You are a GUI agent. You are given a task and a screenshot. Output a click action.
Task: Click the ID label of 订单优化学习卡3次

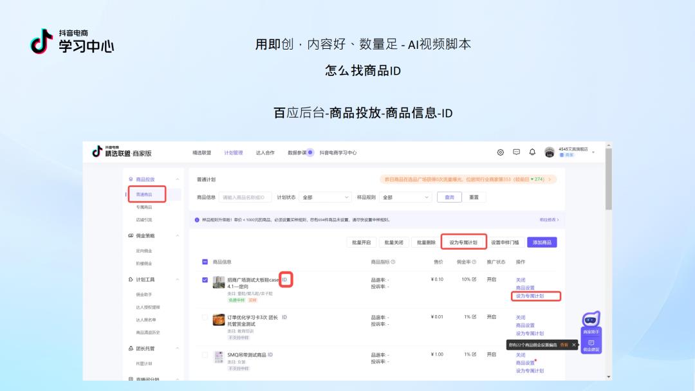click(284, 318)
